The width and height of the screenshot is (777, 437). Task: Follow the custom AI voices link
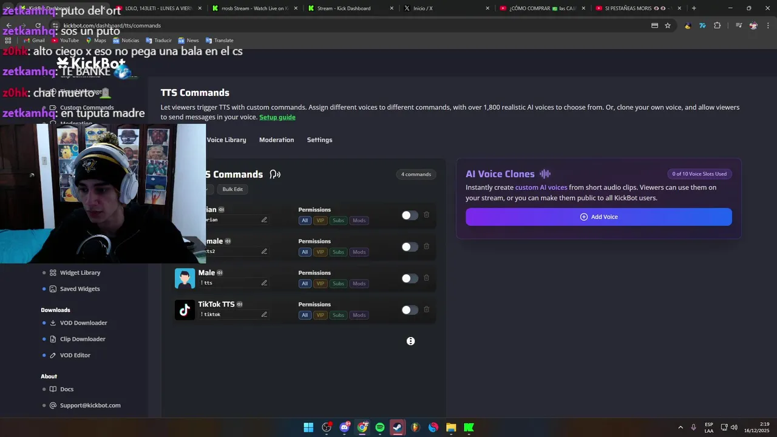[x=541, y=188]
